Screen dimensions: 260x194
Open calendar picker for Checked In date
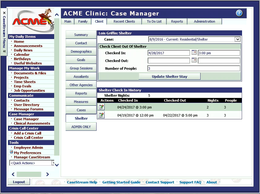click(194, 53)
